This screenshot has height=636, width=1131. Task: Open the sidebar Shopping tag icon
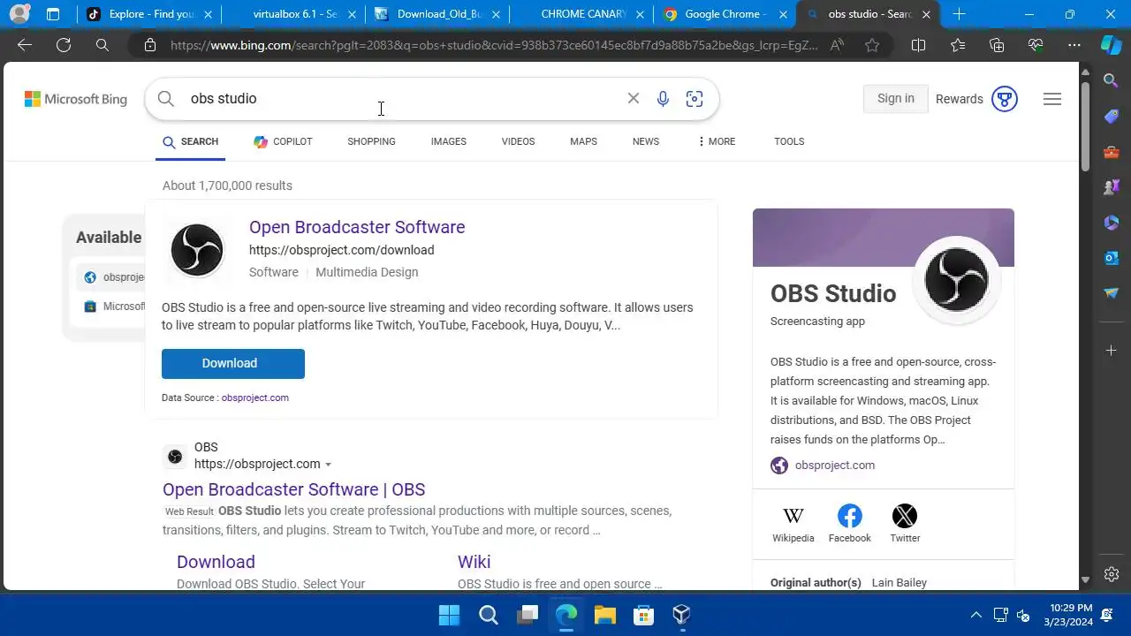click(x=1112, y=117)
